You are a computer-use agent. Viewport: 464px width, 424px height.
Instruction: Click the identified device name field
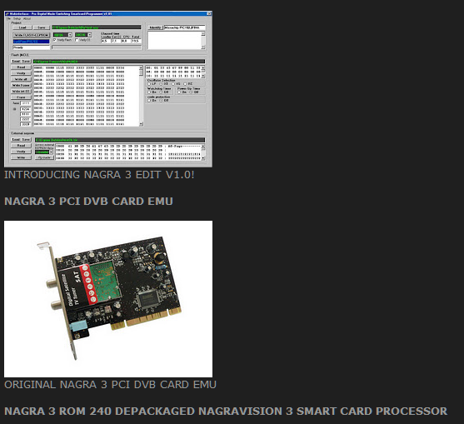click(185, 27)
